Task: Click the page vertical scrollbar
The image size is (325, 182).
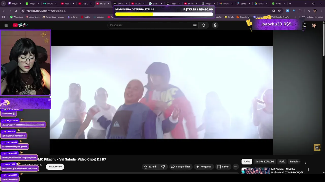Action: (x=323, y=39)
